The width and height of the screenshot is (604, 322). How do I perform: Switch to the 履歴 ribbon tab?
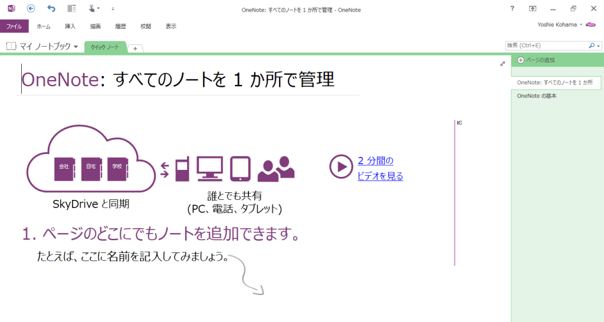click(x=120, y=26)
